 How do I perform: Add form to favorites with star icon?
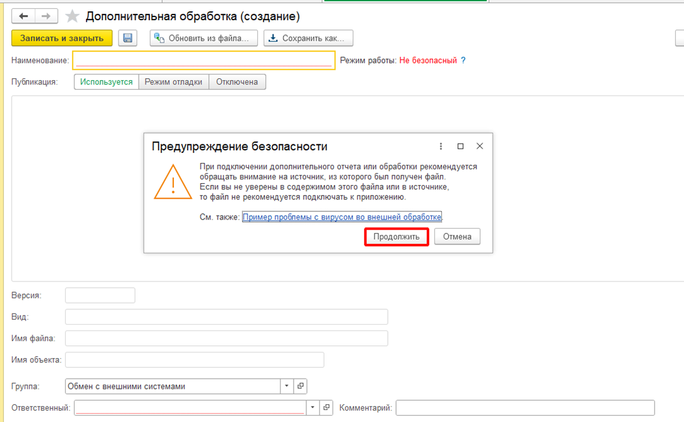tap(73, 16)
